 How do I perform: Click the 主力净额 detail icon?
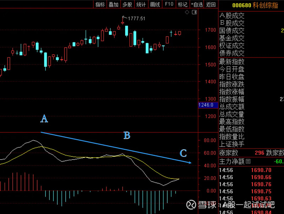coord(248,161)
